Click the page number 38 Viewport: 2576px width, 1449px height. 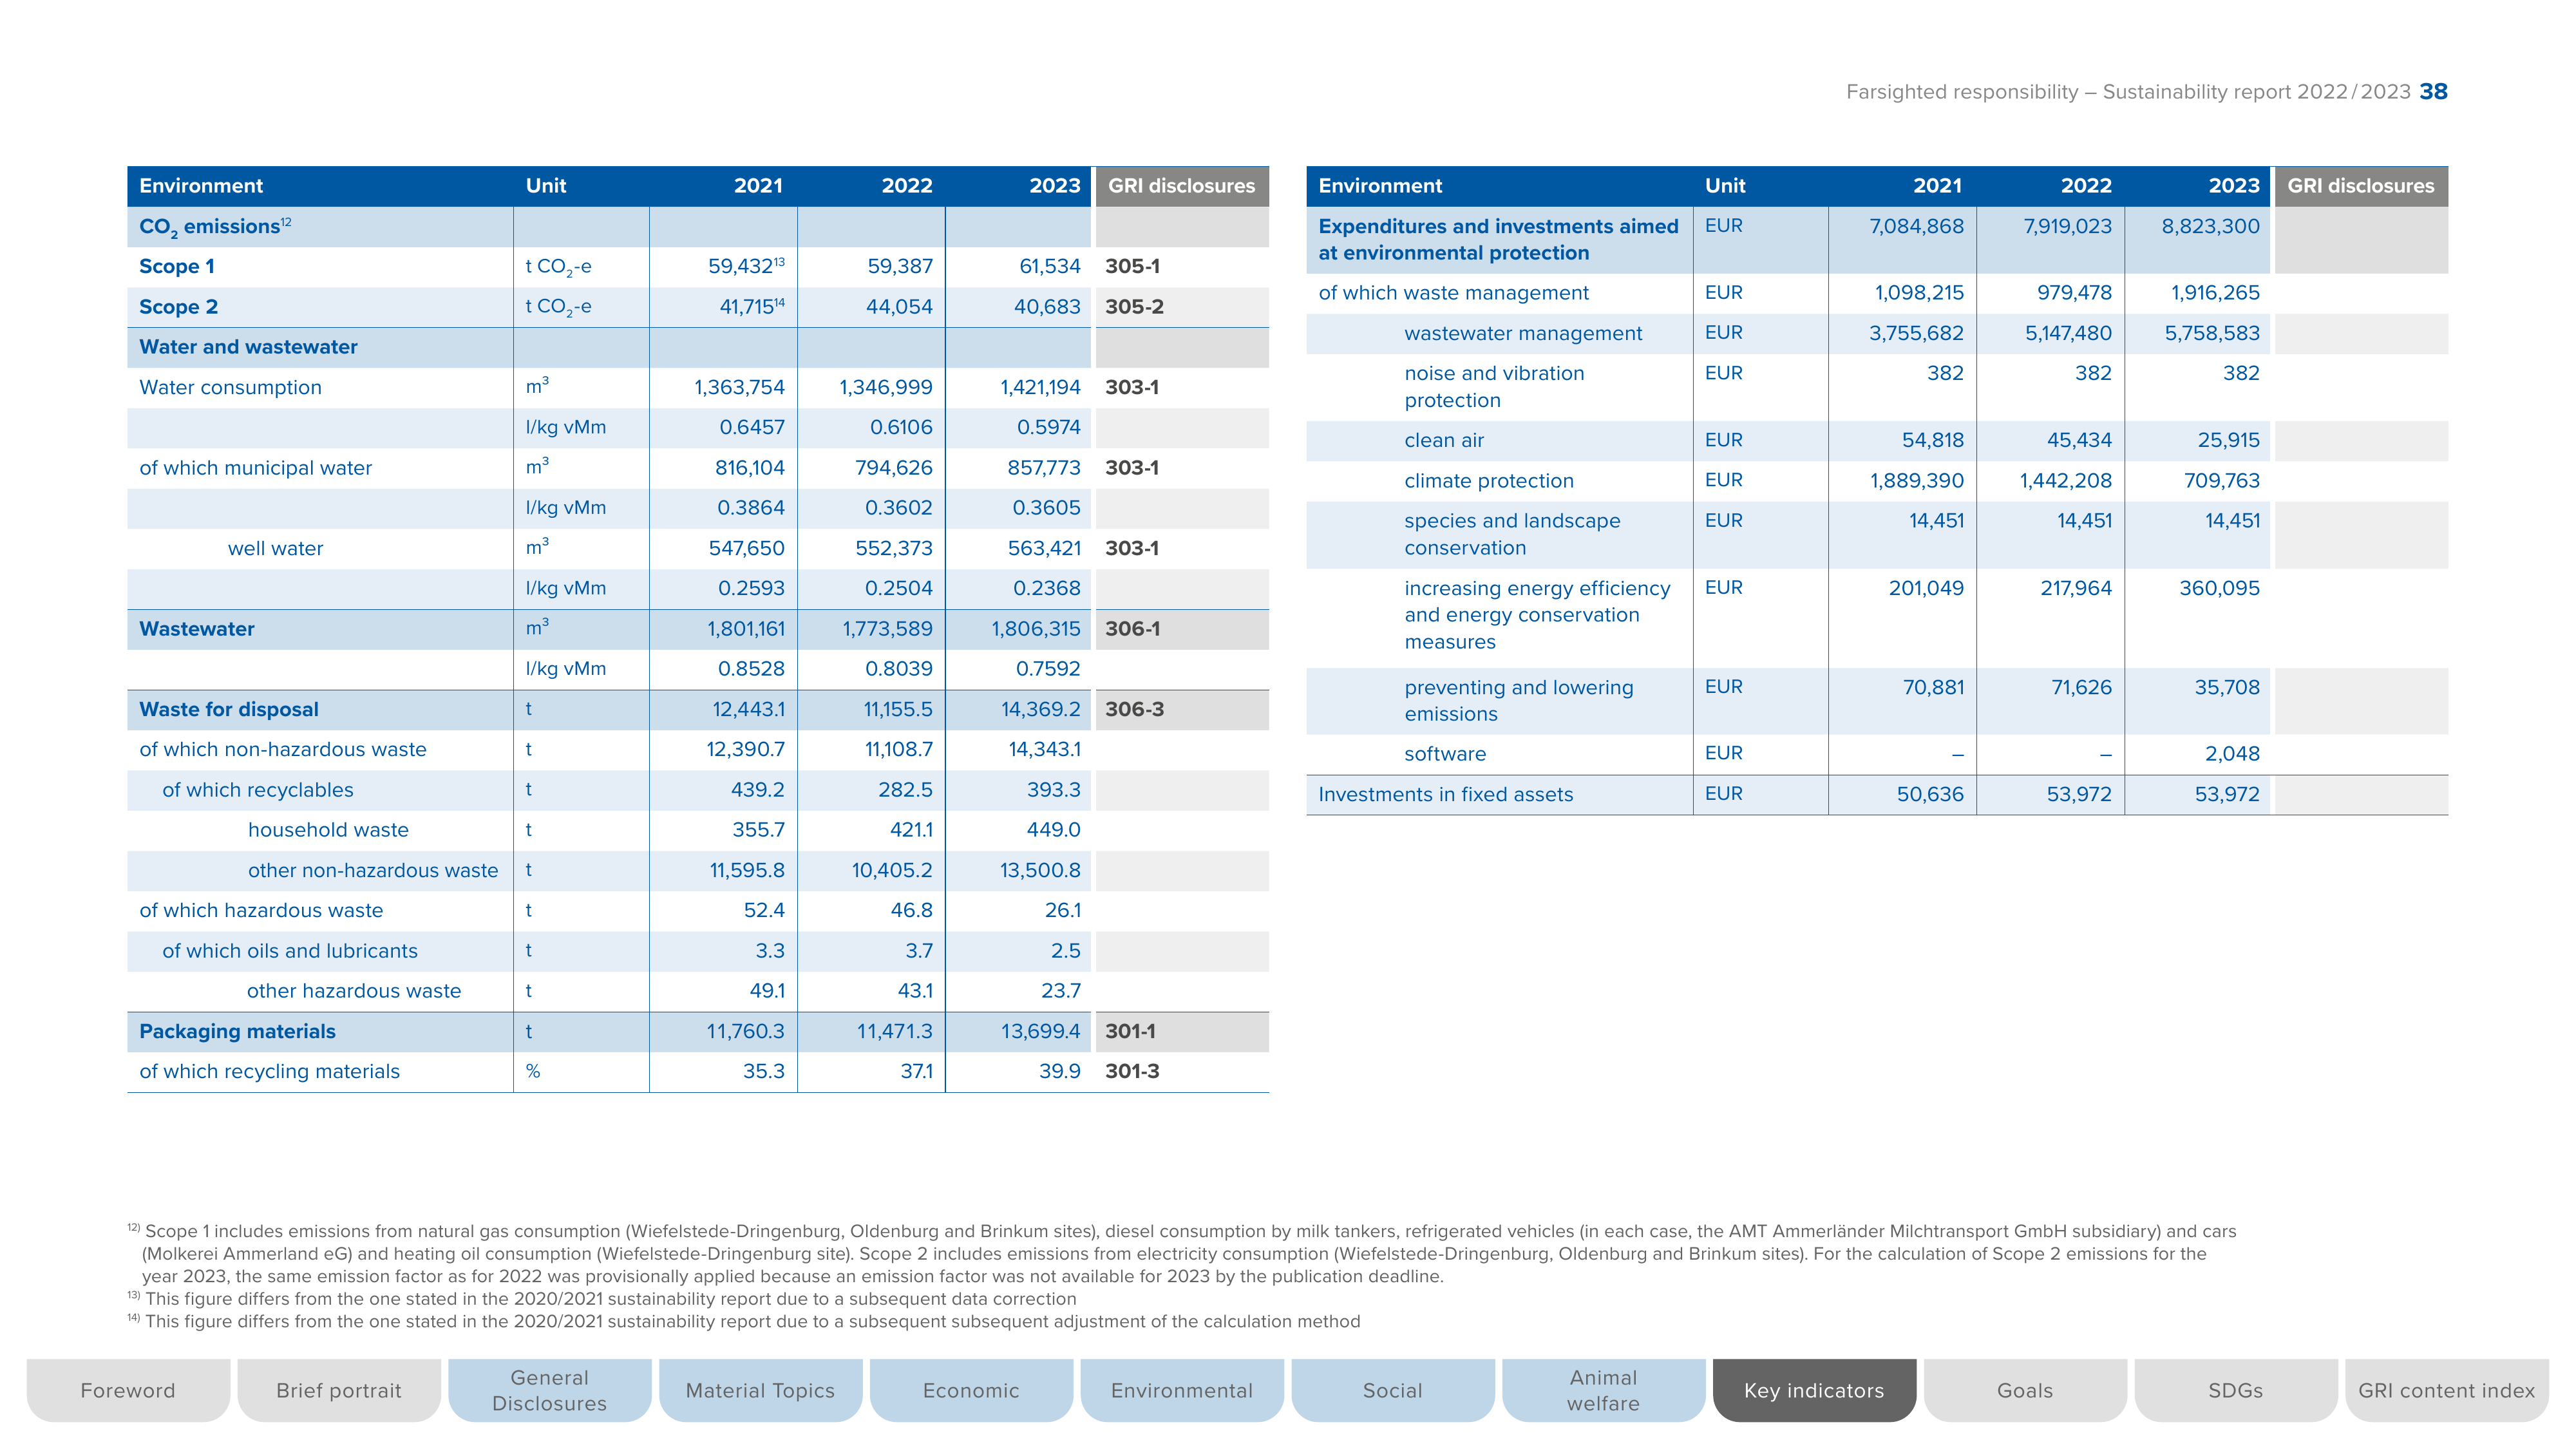point(2433,92)
